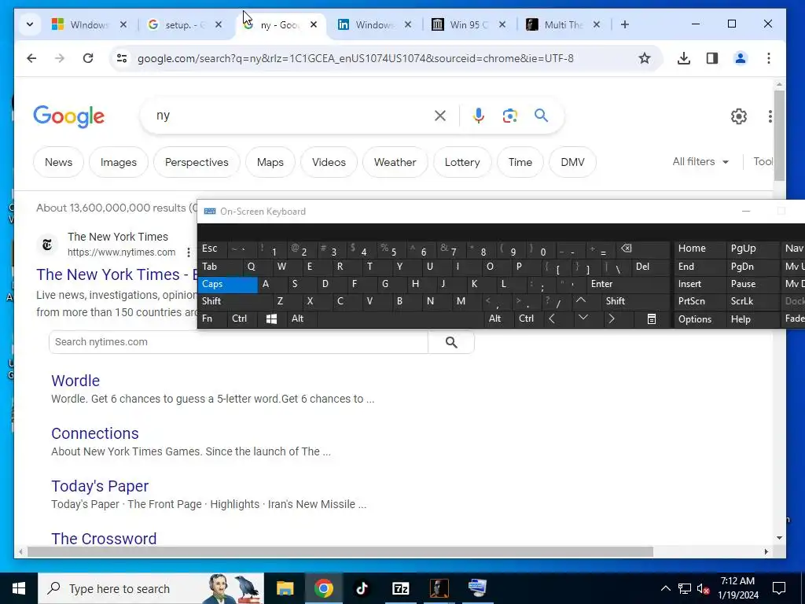Toggle Fn key on on-screen keyboard

click(x=212, y=319)
